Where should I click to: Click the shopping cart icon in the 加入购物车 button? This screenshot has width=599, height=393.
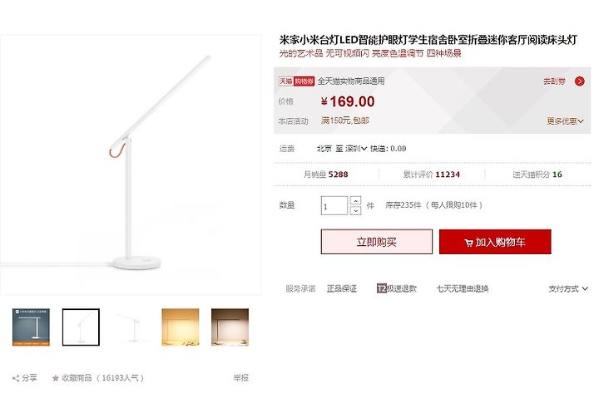pyautogui.click(x=468, y=243)
